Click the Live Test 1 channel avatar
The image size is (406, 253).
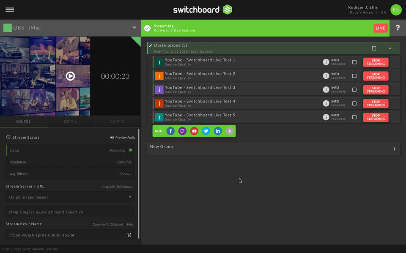(x=159, y=62)
